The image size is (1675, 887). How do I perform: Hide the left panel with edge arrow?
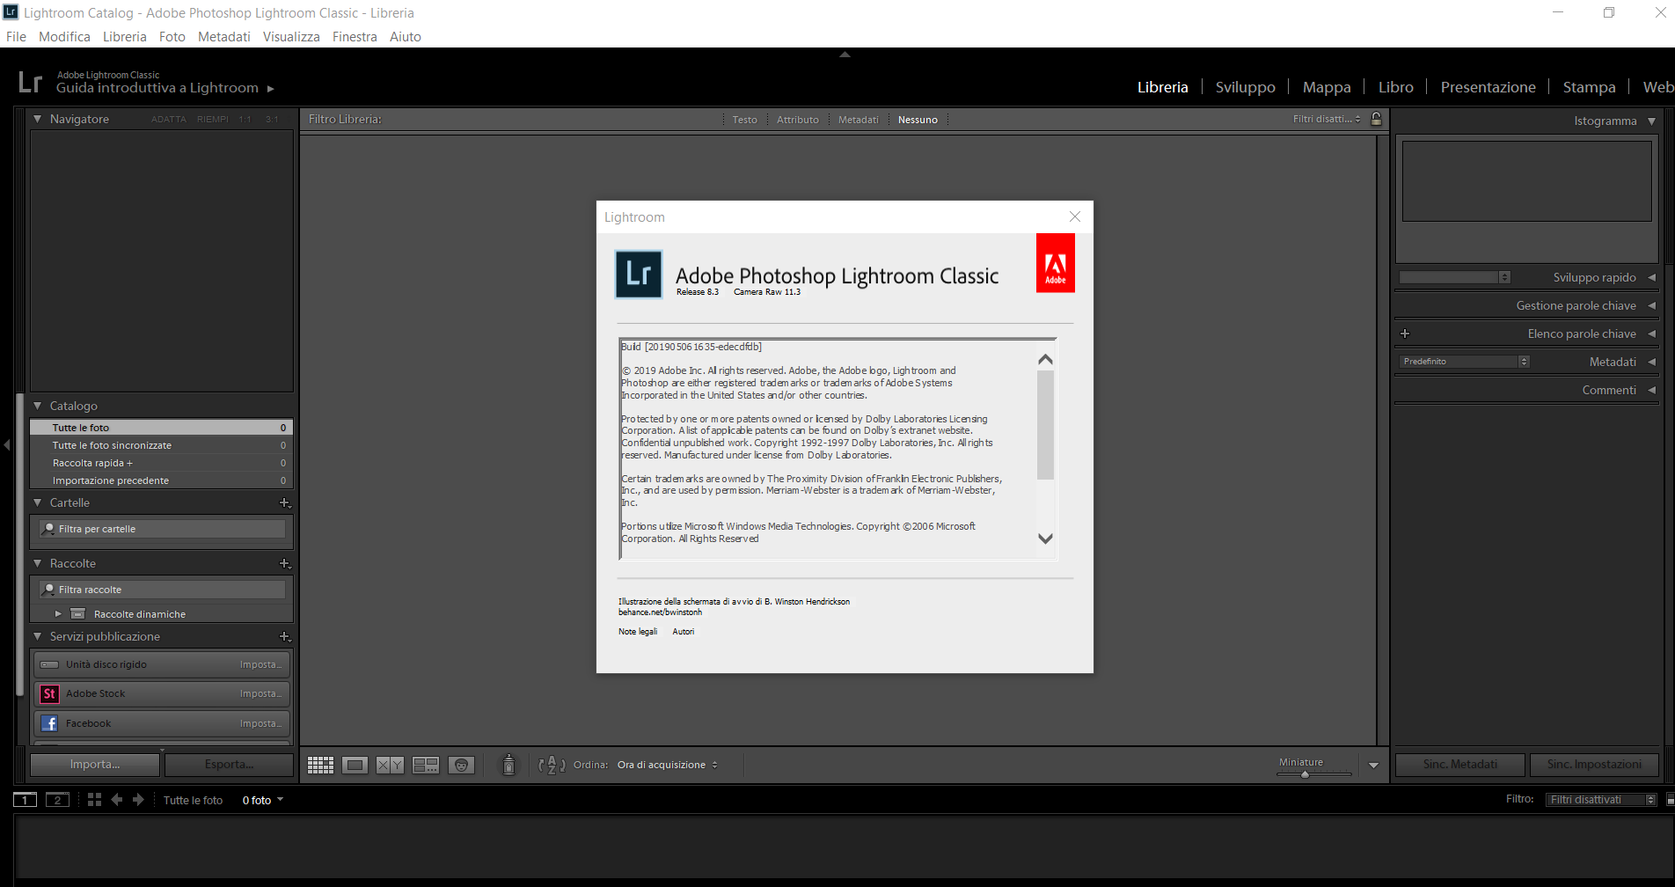click(7, 445)
